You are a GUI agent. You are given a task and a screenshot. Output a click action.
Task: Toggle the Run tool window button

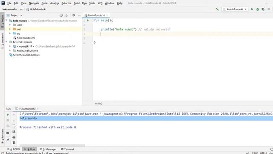pos(29,149)
